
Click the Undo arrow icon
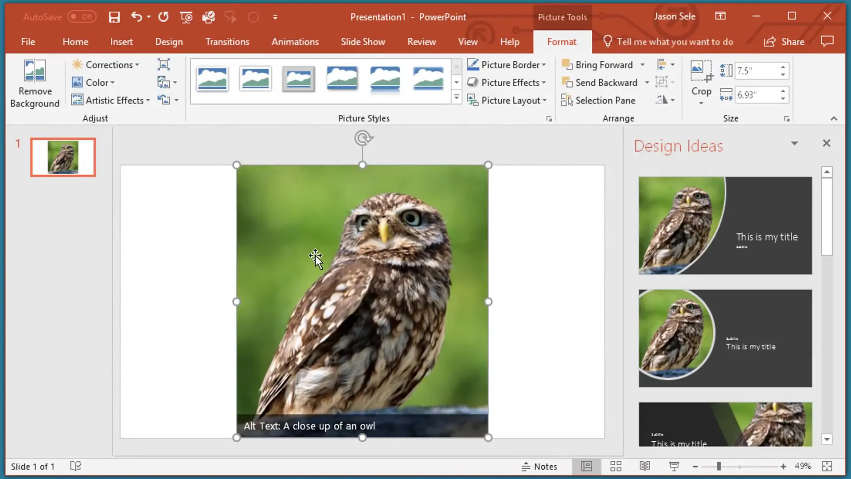(x=137, y=17)
